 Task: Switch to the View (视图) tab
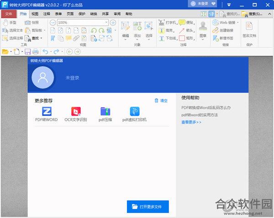coord(35,14)
